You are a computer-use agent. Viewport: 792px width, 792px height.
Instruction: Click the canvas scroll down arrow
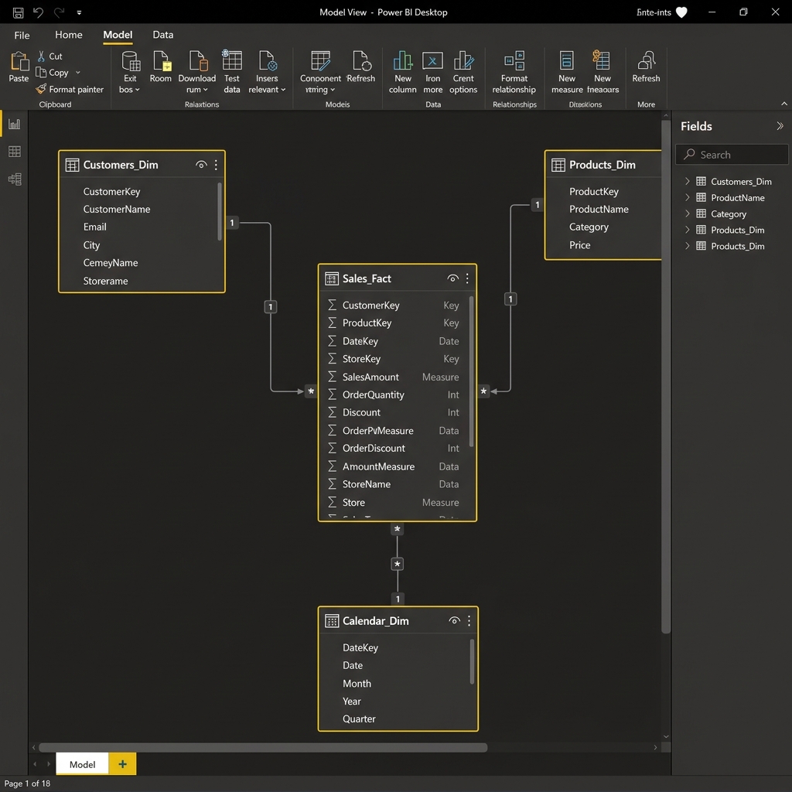tap(666, 736)
